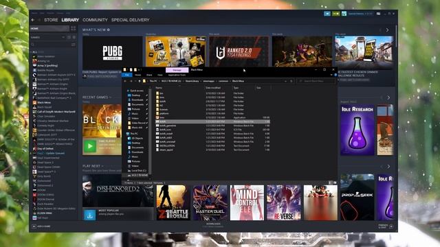Select the bshift Windows Batch File row
Screen dimensions: 440x247
click(x=212, y=122)
